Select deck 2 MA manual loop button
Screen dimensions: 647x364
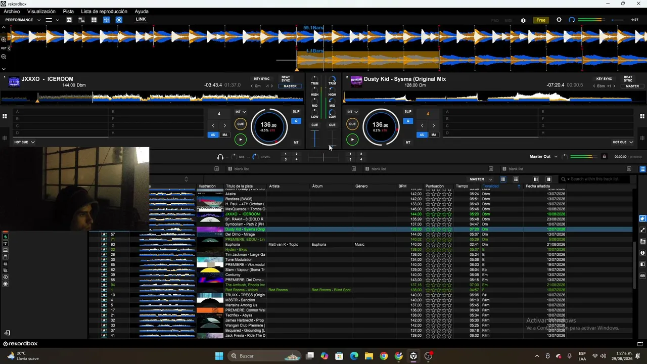(434, 135)
